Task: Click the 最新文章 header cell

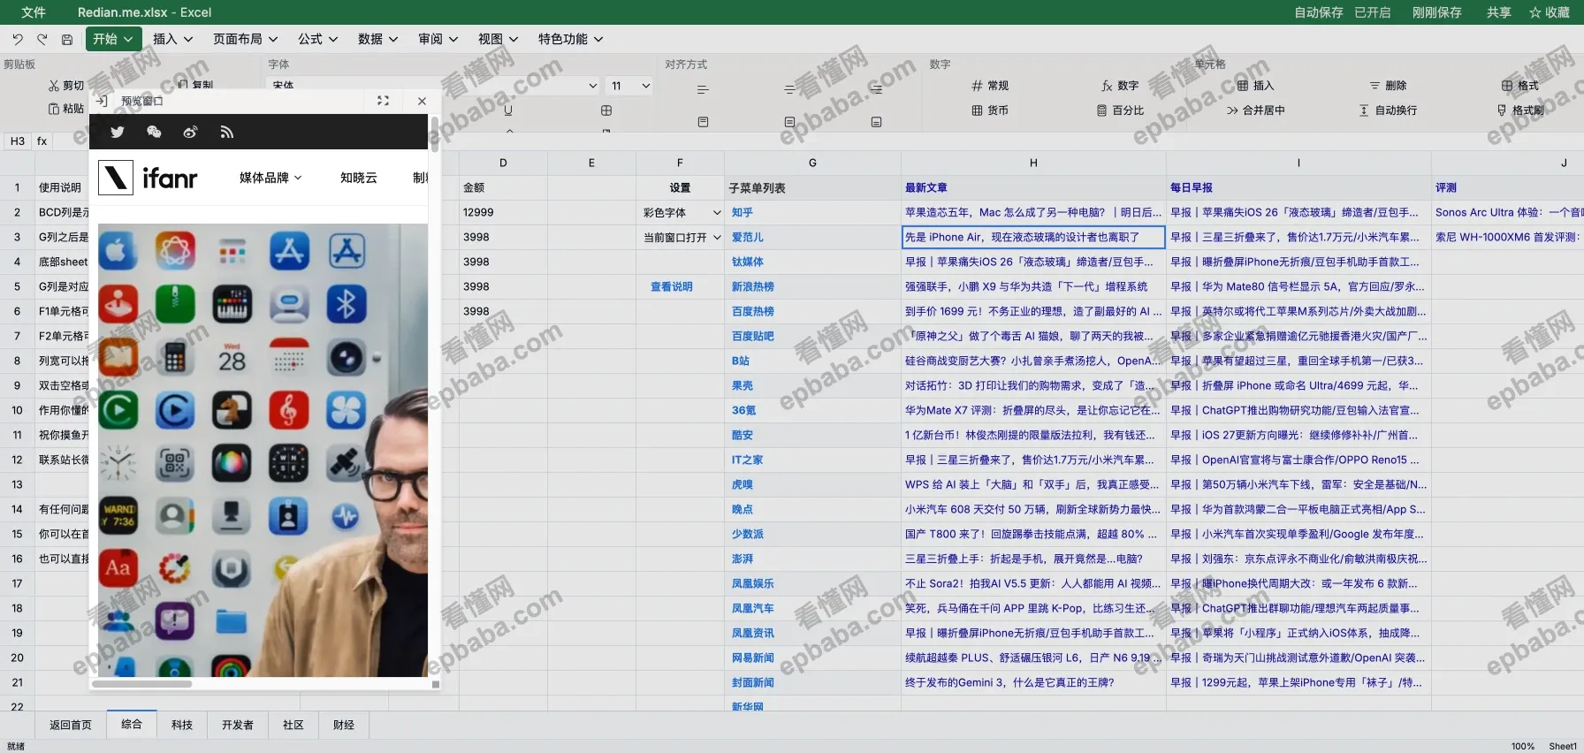Action: [1033, 187]
